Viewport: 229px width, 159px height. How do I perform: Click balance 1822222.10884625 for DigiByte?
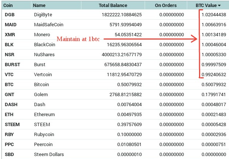click(x=122, y=14)
